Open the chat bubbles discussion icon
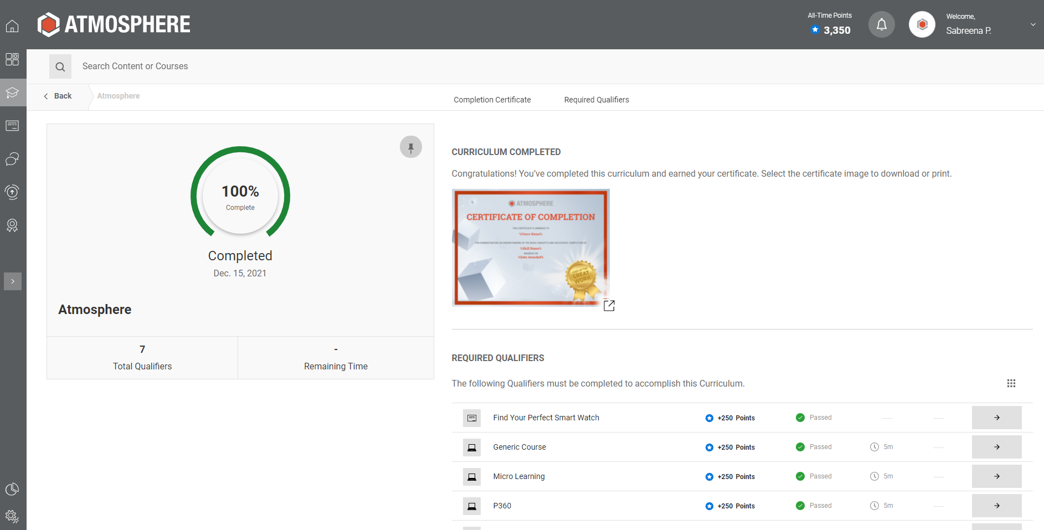This screenshot has width=1044, height=530. point(12,159)
